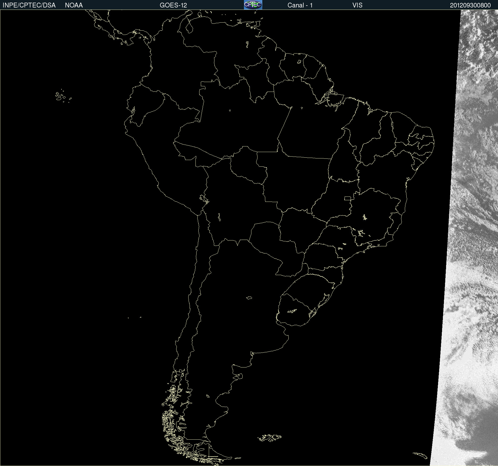Click the VIS channel label
This screenshot has height=466, width=498.
(357, 5)
